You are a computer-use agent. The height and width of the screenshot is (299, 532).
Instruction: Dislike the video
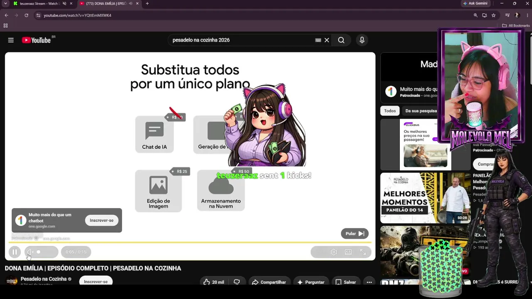pos(237,282)
